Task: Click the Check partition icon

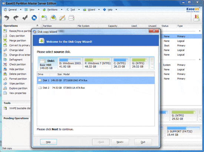Action: click(x=5, y=64)
